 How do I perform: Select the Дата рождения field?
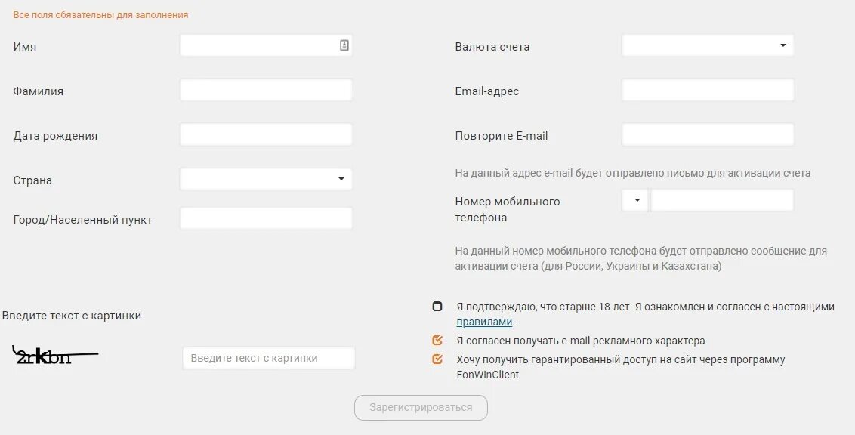click(266, 134)
